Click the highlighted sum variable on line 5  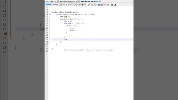pos(66,17)
